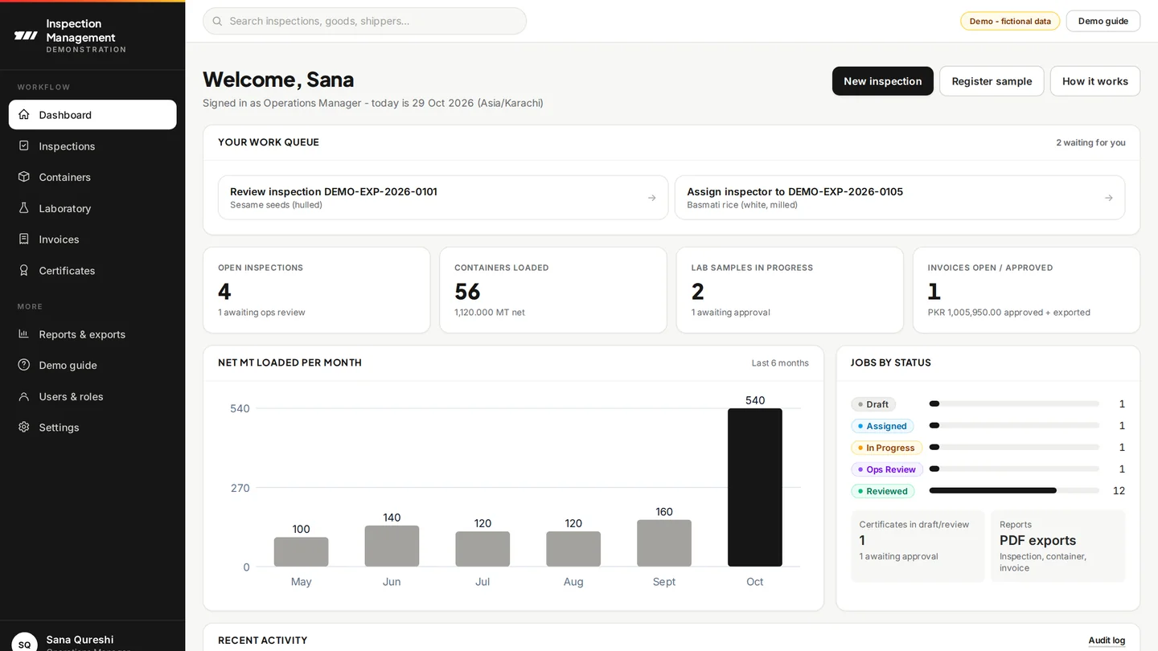Click the Ops Review status badge
This screenshot has width=1158, height=651.
(x=887, y=469)
